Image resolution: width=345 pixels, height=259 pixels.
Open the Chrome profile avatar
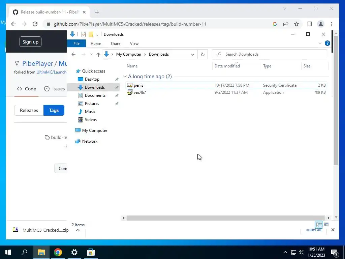click(x=321, y=24)
